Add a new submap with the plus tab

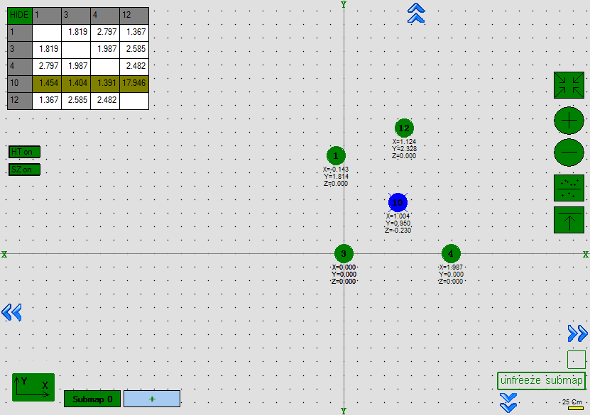pos(152,399)
